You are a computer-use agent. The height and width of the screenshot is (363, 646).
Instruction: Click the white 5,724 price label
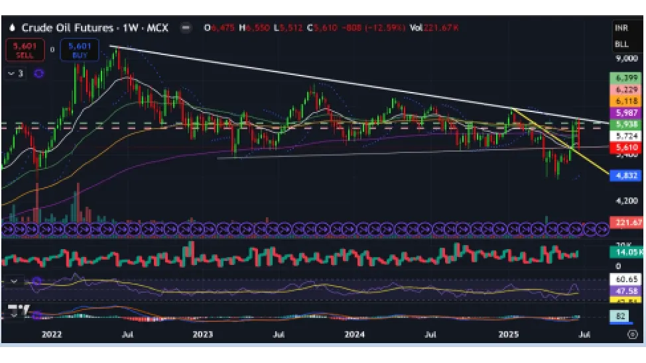click(x=625, y=135)
